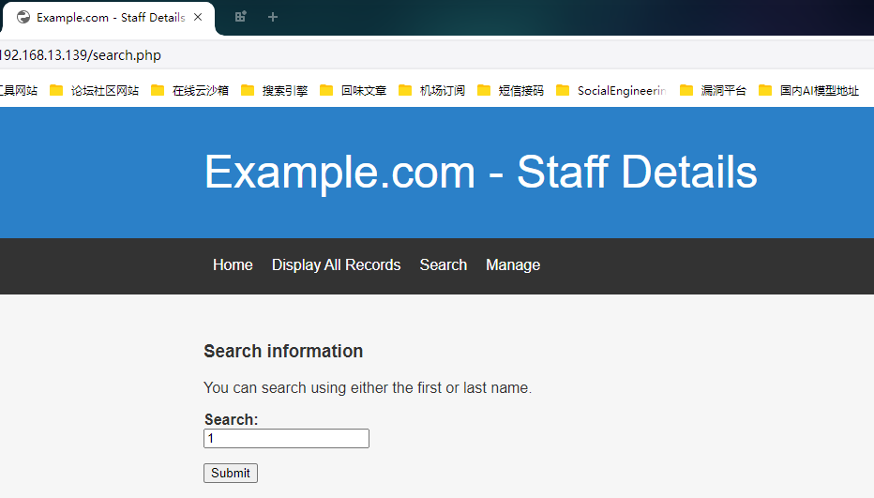Open the Manage nav link
The image size is (874, 498).
tap(513, 264)
